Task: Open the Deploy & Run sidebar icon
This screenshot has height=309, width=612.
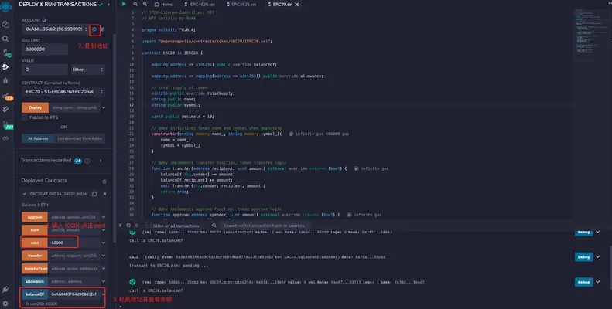Action: click(x=5, y=66)
